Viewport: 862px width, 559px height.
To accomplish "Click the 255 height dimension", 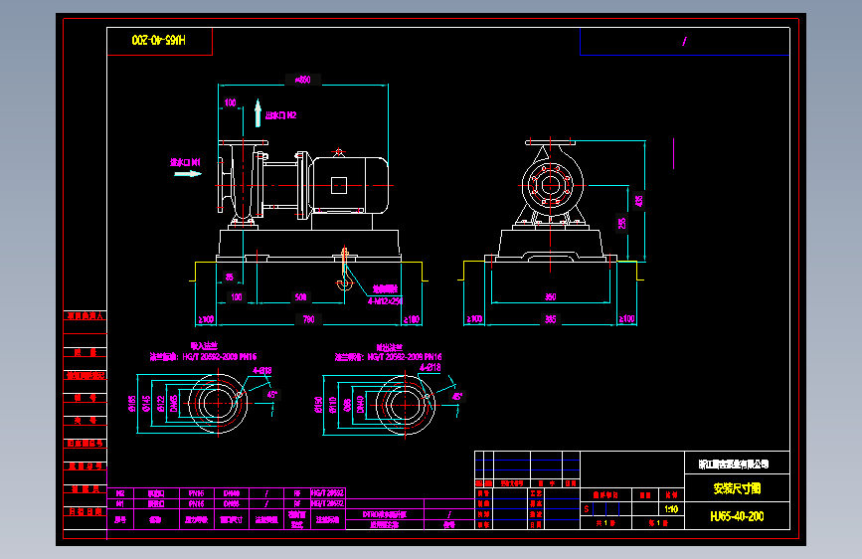I will (x=621, y=224).
